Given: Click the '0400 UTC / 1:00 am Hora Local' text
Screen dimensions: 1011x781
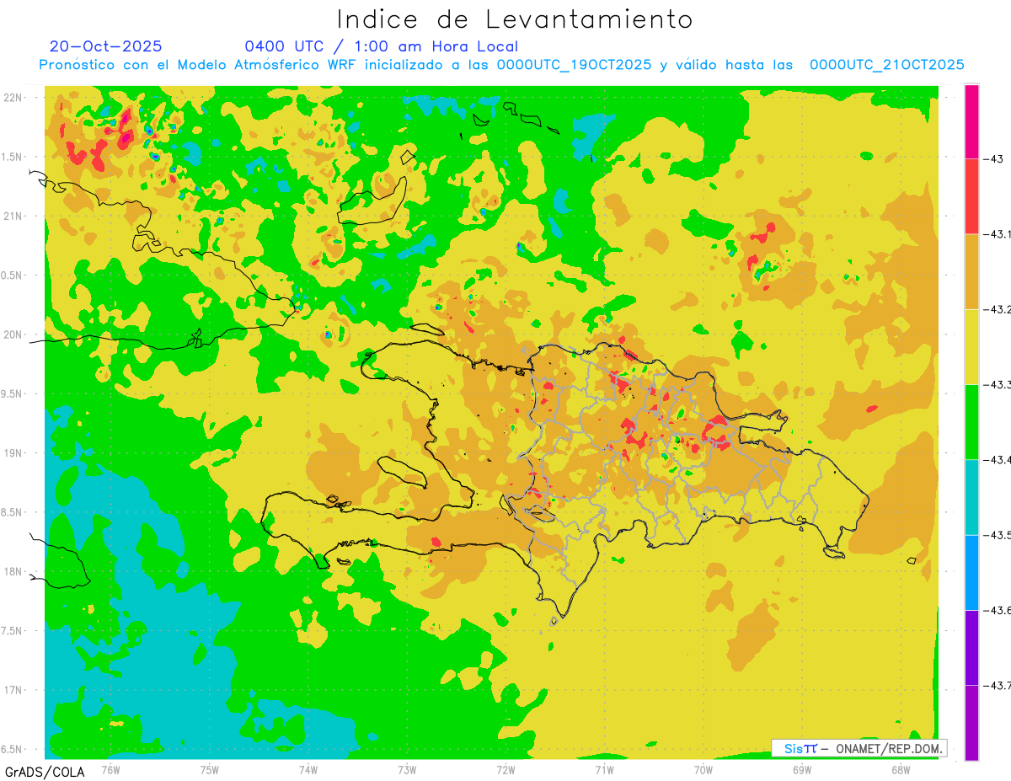Looking at the screenshot, I should pos(381,46).
